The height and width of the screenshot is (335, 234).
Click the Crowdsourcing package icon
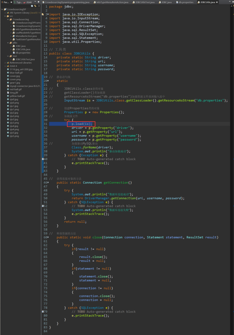(x=11, y=19)
